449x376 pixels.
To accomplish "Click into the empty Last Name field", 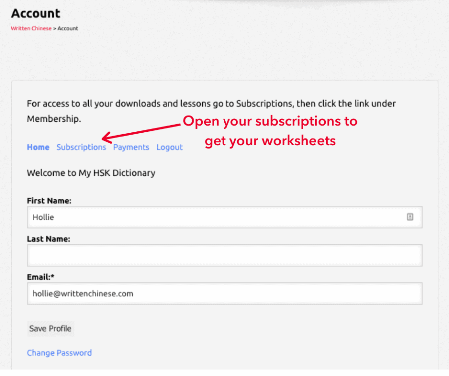I will 224,255.
